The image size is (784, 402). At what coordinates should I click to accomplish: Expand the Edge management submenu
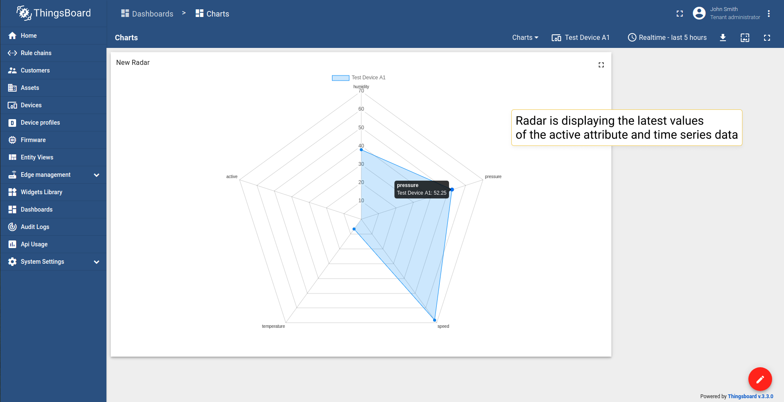point(96,175)
